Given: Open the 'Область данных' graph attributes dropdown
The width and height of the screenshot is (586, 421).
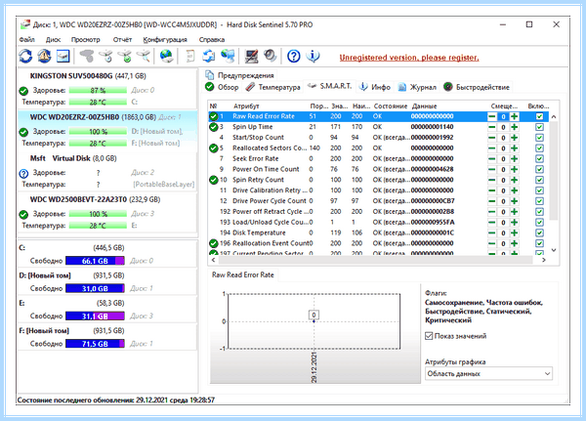Looking at the screenshot, I should tap(488, 373).
